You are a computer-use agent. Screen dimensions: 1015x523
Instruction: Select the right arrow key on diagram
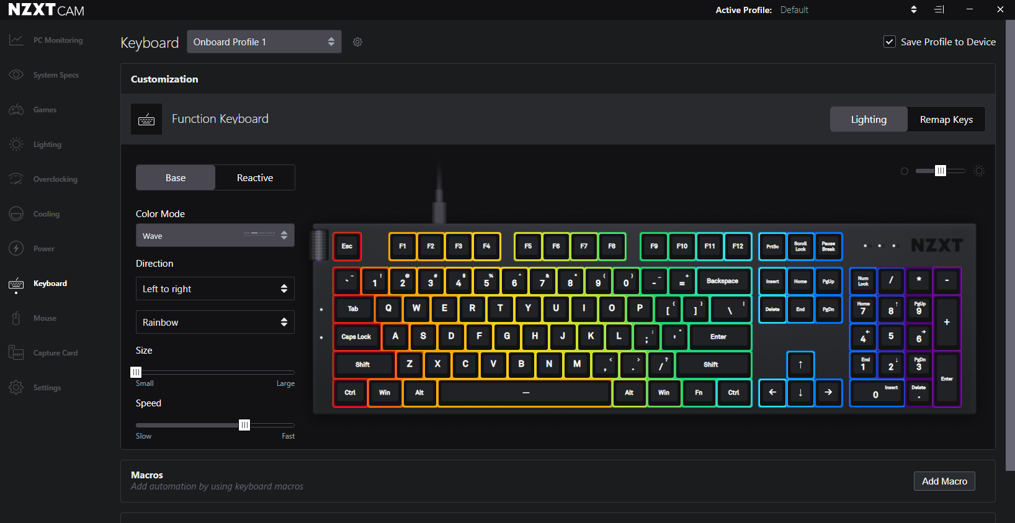coord(828,393)
